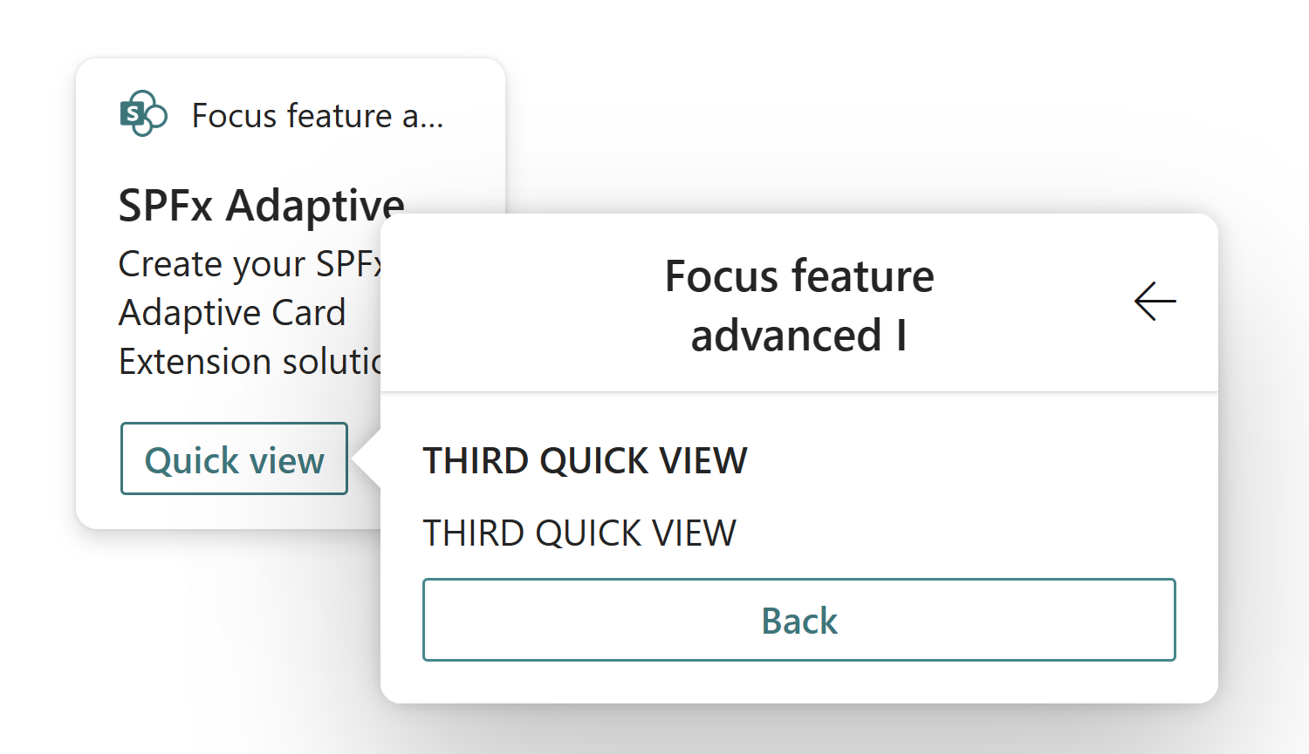
Task: Click the Adaptive Card text line
Action: (x=232, y=313)
